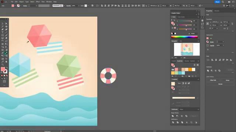Open control bar fill color dropdown

coord(15,6)
